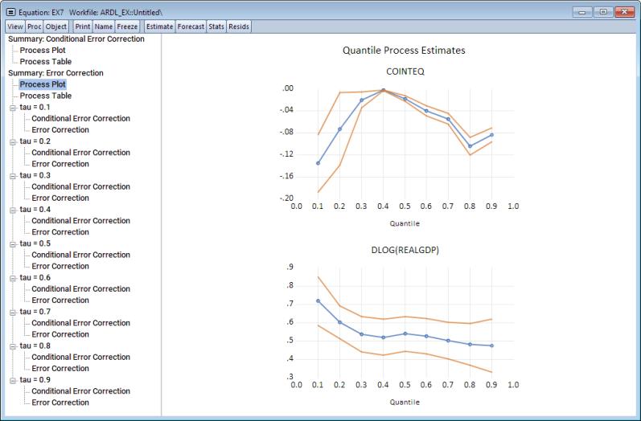The height and width of the screenshot is (421, 641).
Task: Select Process Plot under Conditional Error Correction summary
Action: click(x=42, y=50)
